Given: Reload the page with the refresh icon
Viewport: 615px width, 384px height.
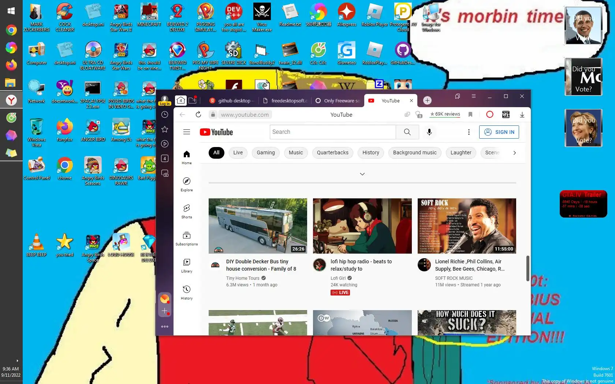Looking at the screenshot, I should [198, 114].
